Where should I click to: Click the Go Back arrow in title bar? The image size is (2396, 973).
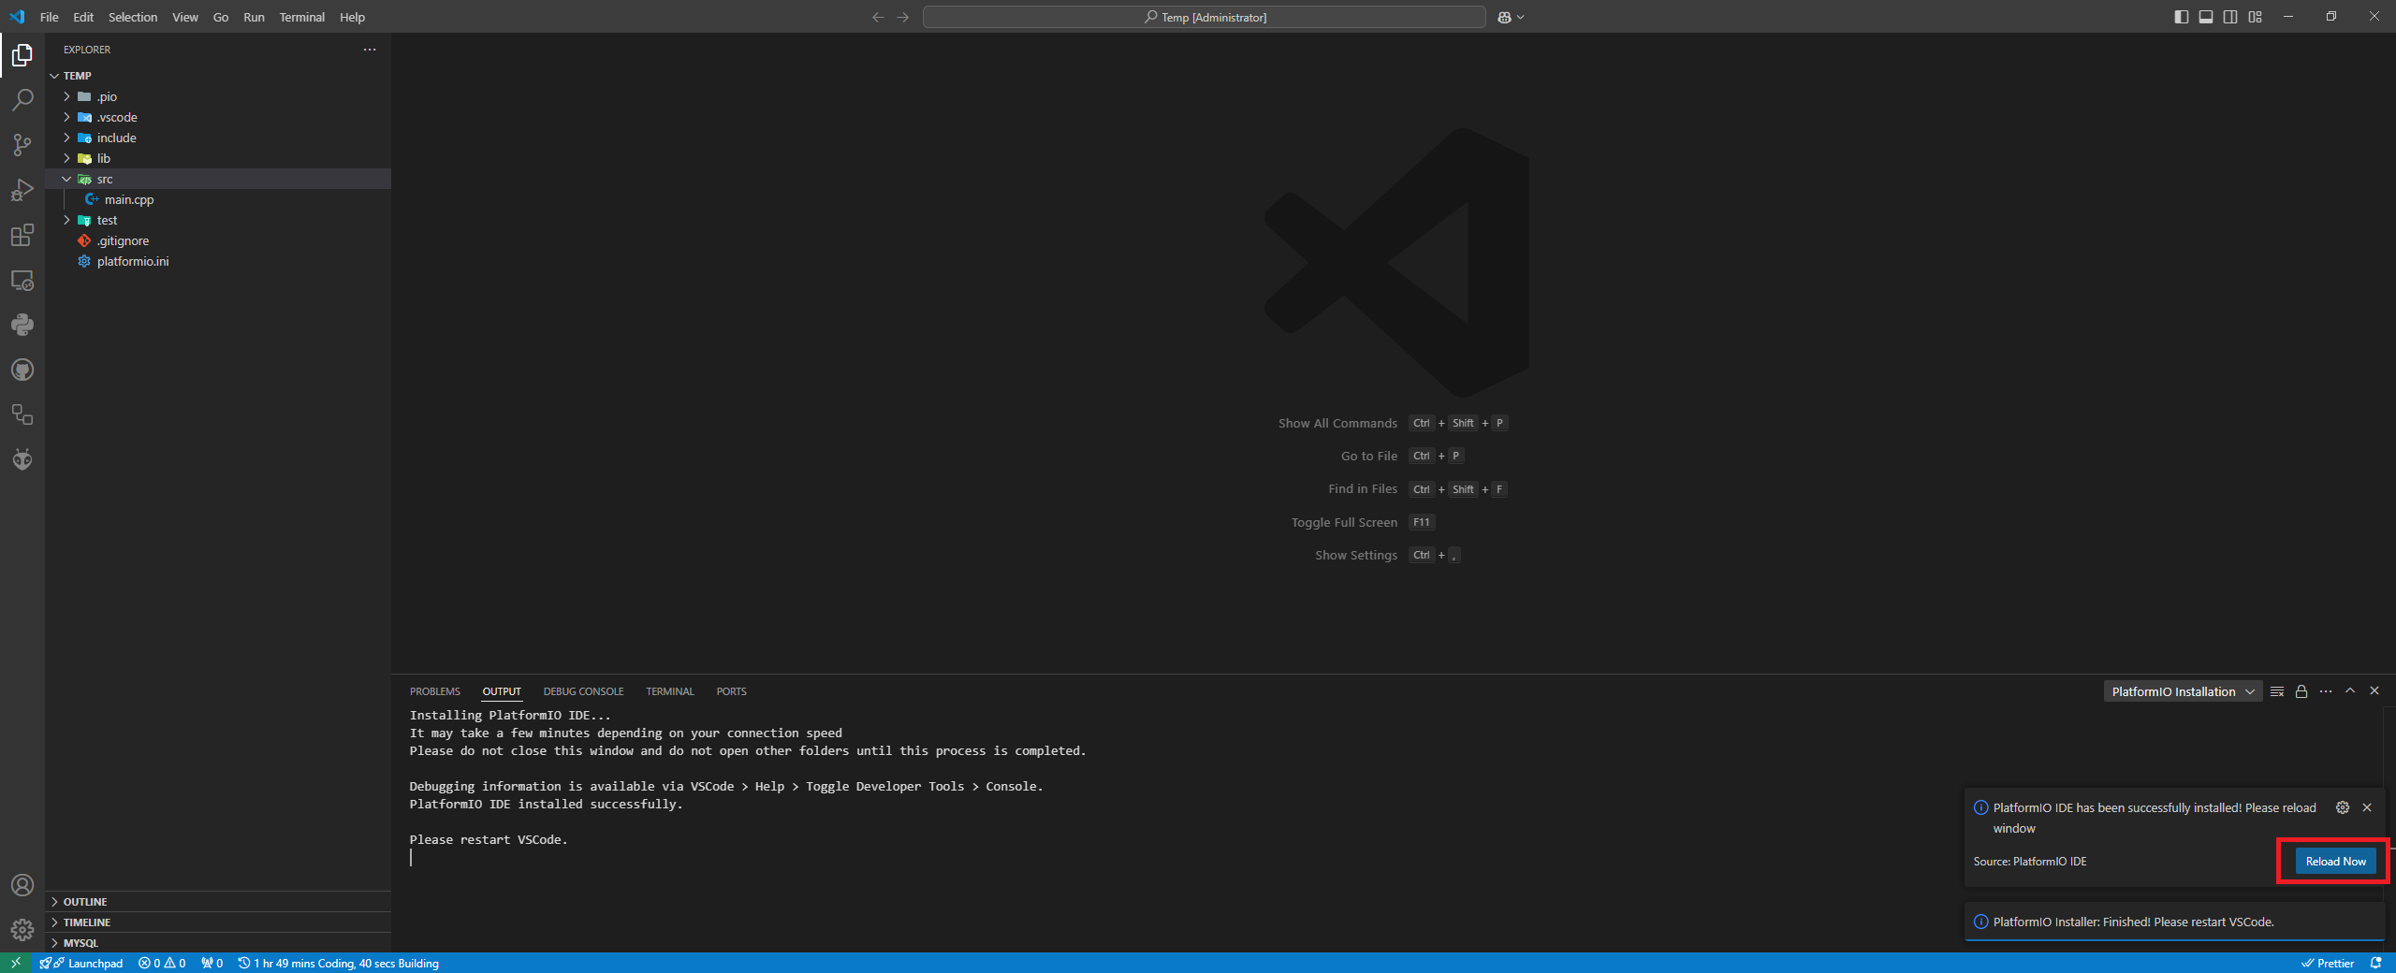pyautogui.click(x=878, y=17)
